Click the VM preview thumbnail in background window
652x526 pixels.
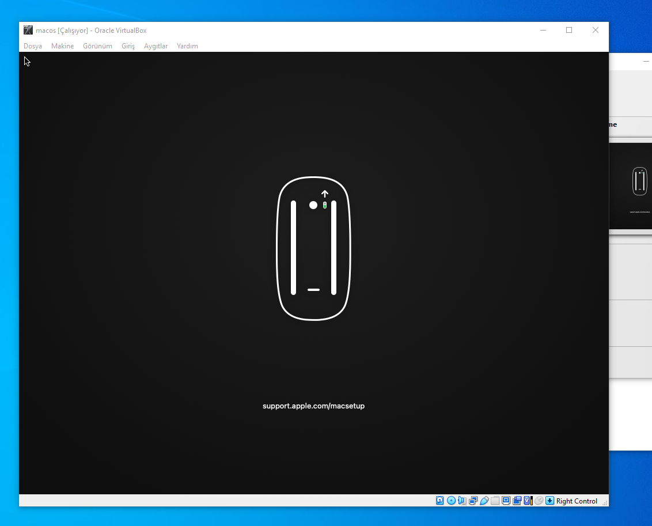tap(630, 186)
